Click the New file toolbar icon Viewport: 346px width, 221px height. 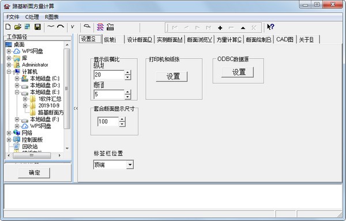coord(8,27)
